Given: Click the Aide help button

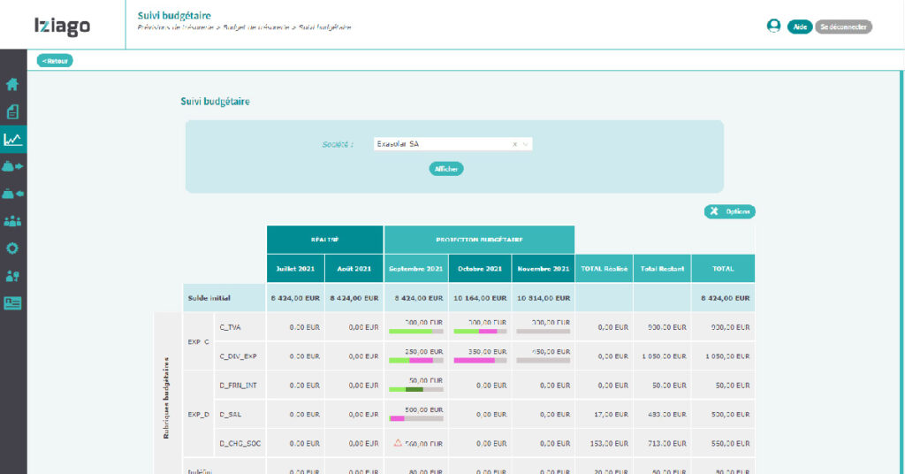Looking at the screenshot, I should pos(800,27).
